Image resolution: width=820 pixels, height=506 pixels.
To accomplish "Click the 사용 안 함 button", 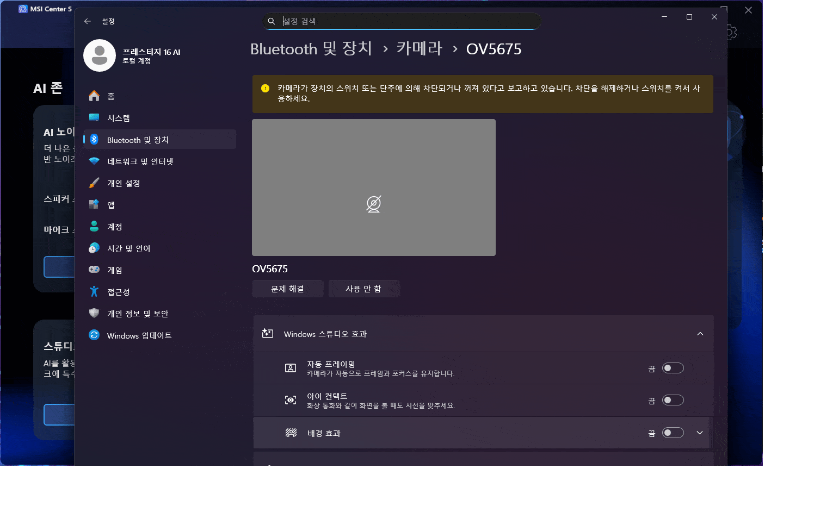I will (x=363, y=289).
